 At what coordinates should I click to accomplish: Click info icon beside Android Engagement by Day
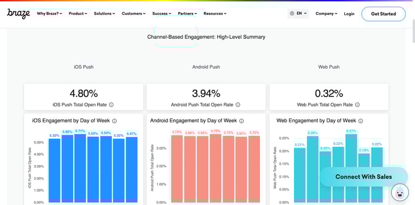click(x=242, y=121)
